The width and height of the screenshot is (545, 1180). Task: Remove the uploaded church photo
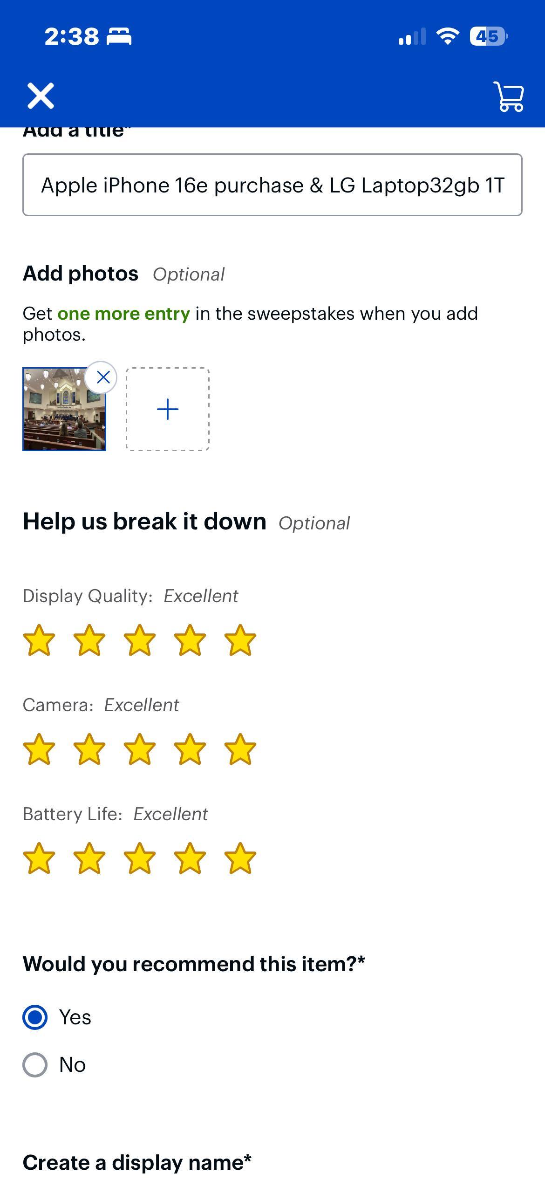pyautogui.click(x=103, y=377)
